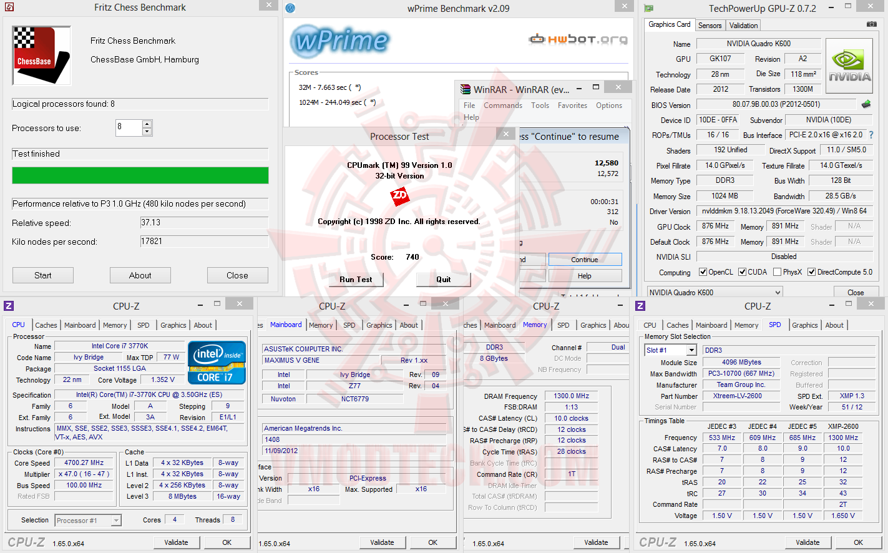Select the Graphics tab in the SPD CPU-Z window

coord(805,325)
